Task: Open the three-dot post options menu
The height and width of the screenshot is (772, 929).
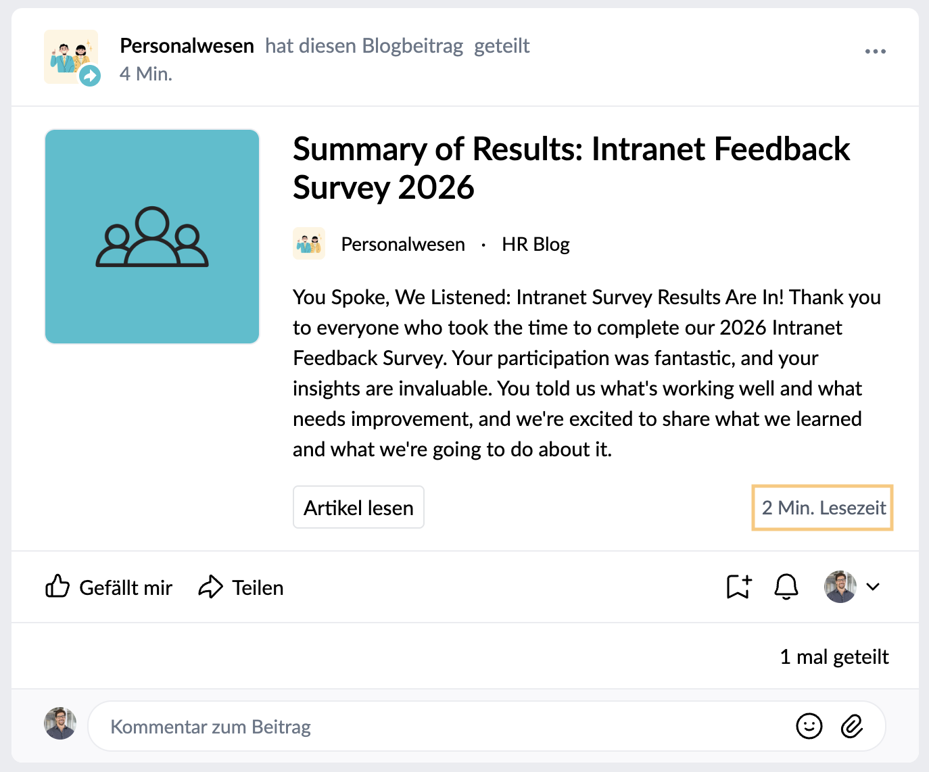Action: (x=875, y=51)
